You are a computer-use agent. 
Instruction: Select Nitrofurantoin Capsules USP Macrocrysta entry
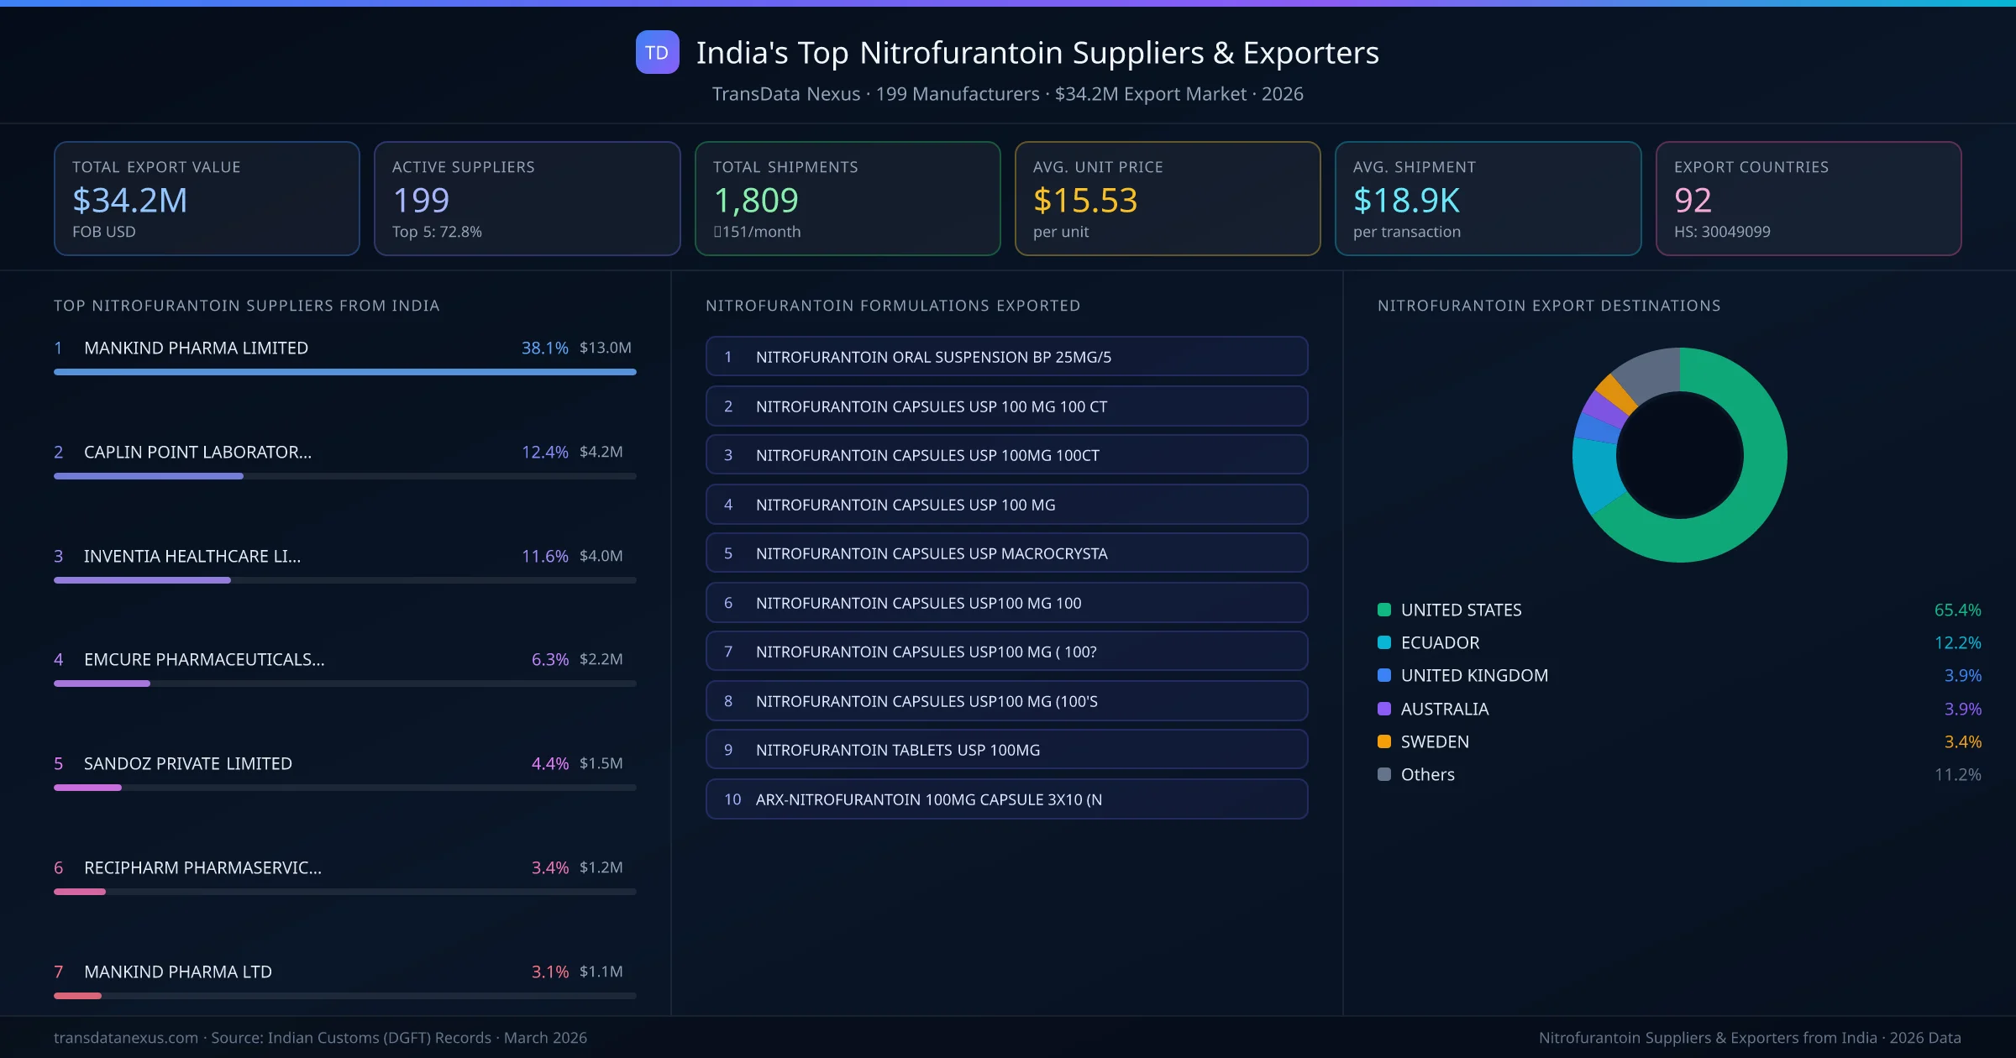1006,553
